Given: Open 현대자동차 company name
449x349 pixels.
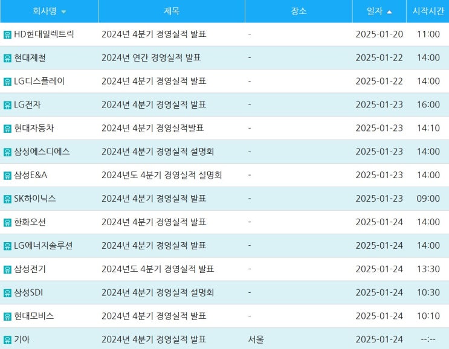Looking at the screenshot, I should [34, 128].
